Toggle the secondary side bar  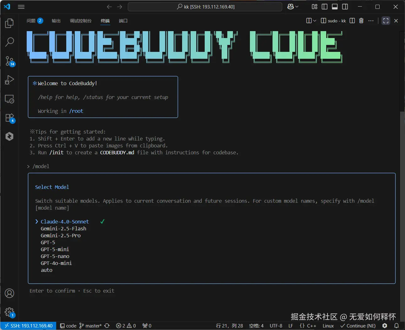point(345,7)
